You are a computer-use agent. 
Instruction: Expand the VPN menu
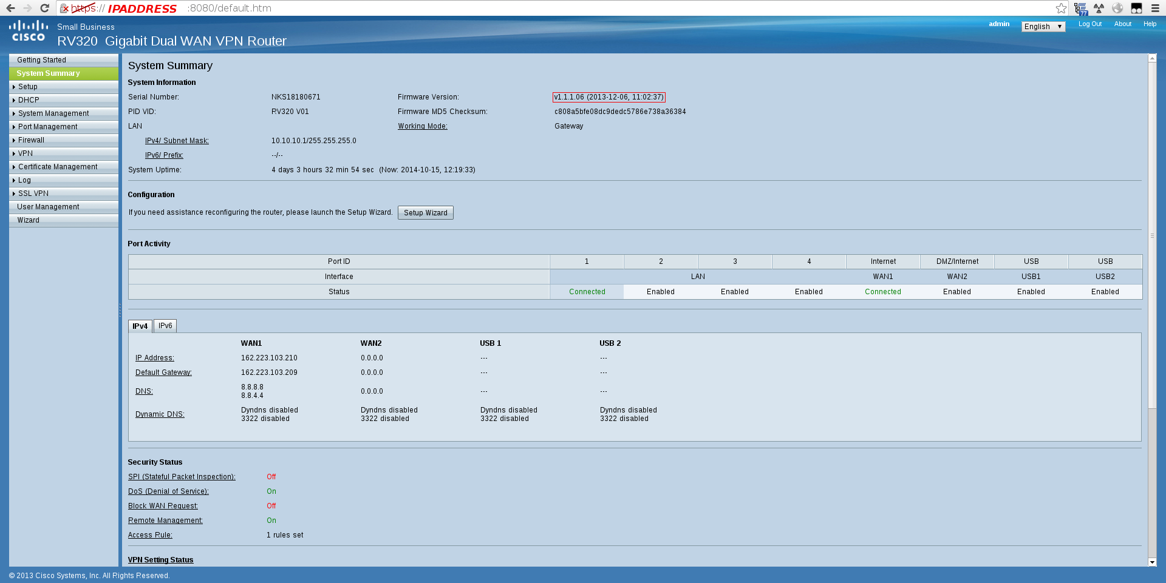point(64,153)
